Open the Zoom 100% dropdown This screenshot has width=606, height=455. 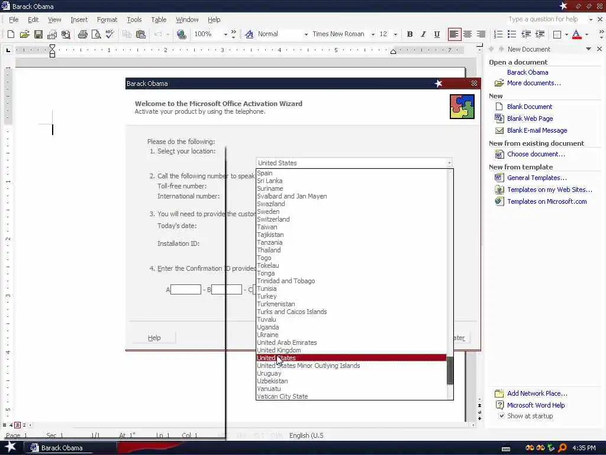pyautogui.click(x=225, y=34)
